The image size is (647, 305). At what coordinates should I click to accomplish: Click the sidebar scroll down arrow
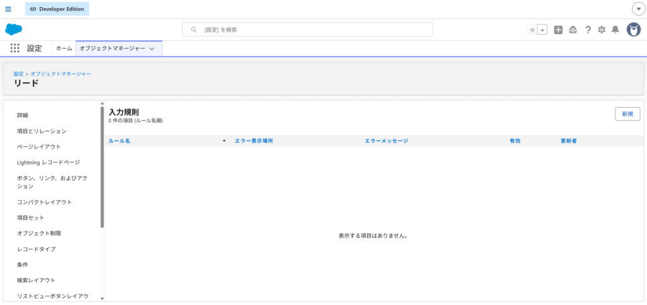(x=102, y=298)
